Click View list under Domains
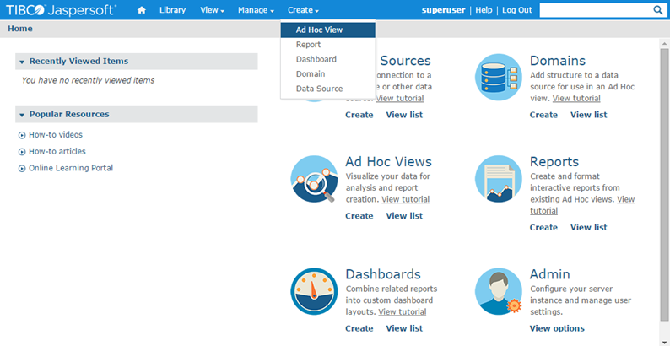Screen dimensions: 670x346 coord(589,115)
